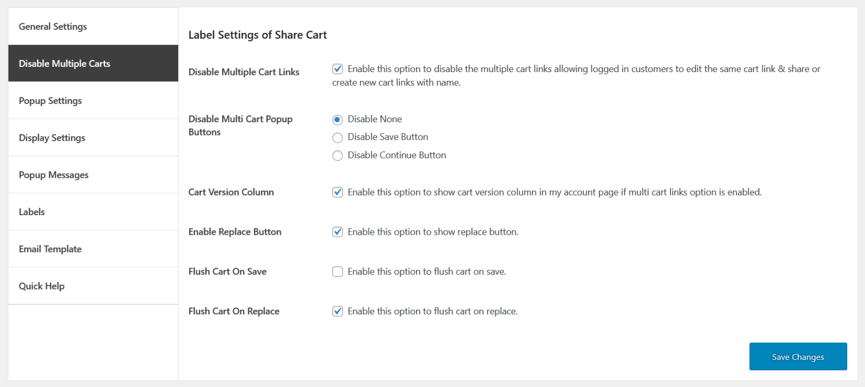
Task: Uncheck Flush Cart On Replace
Action: 338,311
